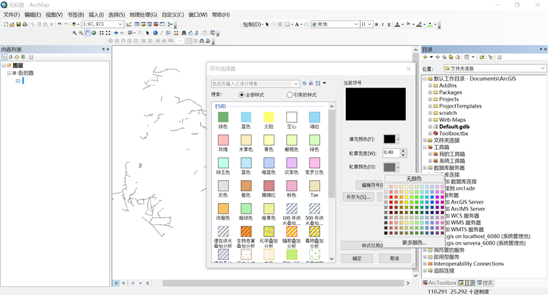548x295 pixels.
Task: Toggle visibility of 街坊路 layer
Action: (x=15, y=73)
